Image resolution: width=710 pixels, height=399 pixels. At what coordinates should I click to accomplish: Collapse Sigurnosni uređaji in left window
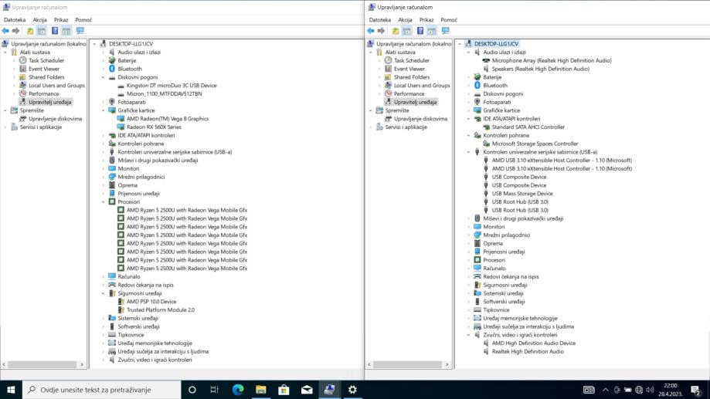click(104, 293)
